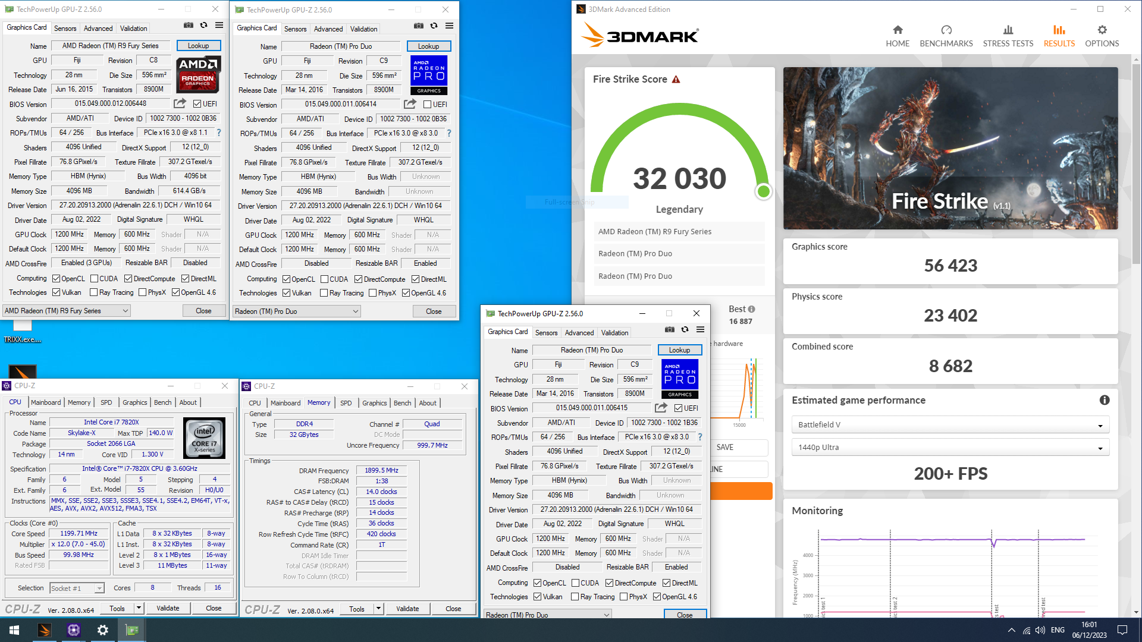Screen dimensions: 1142x642
Task: Click bus interface question mark in middle Pro Duo window
Action: tap(449, 133)
